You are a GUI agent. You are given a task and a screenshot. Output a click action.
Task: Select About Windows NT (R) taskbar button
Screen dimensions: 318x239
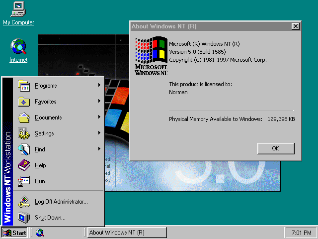coord(127,233)
